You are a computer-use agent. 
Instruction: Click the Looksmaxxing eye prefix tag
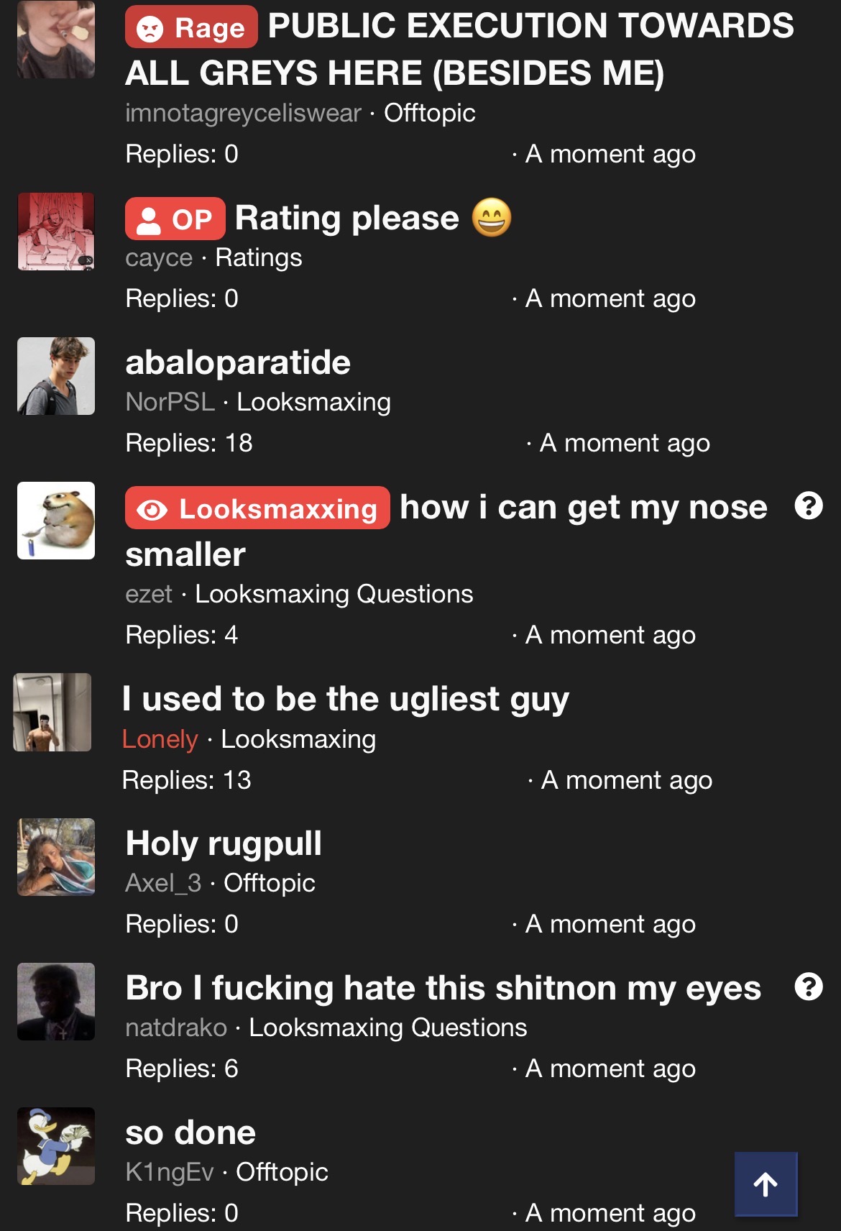pyautogui.click(x=257, y=508)
